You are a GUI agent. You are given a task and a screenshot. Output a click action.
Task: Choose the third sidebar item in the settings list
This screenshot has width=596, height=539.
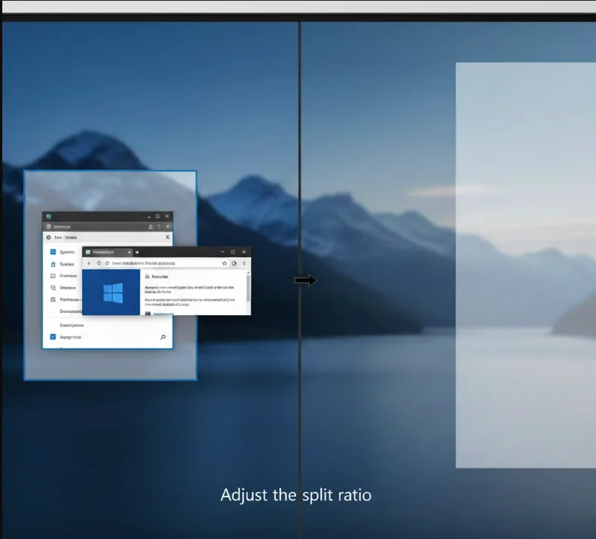point(68,276)
